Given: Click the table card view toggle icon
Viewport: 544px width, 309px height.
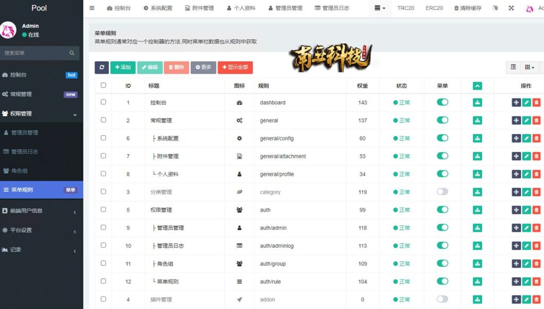Looking at the screenshot, I should 514,67.
